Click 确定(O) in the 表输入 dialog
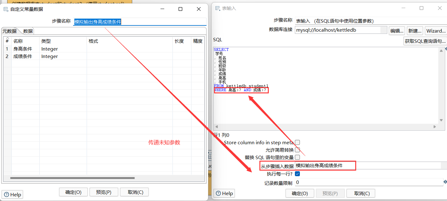This screenshot has height=201, width=447. click(299, 193)
